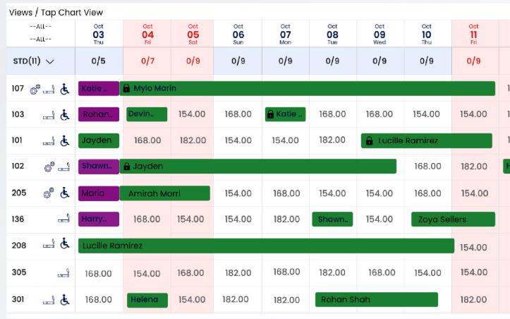Screen dimensions: 510x319
Task: Click the smoking icon for room 136
Action: (63, 218)
